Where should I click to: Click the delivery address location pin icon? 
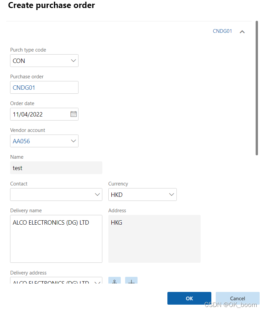coord(114,280)
